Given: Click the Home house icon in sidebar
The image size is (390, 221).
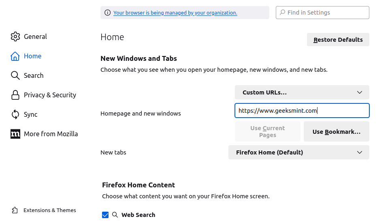Looking at the screenshot, I should tap(15, 56).
